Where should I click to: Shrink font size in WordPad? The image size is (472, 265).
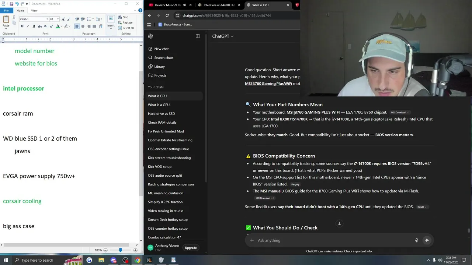pos(69,19)
